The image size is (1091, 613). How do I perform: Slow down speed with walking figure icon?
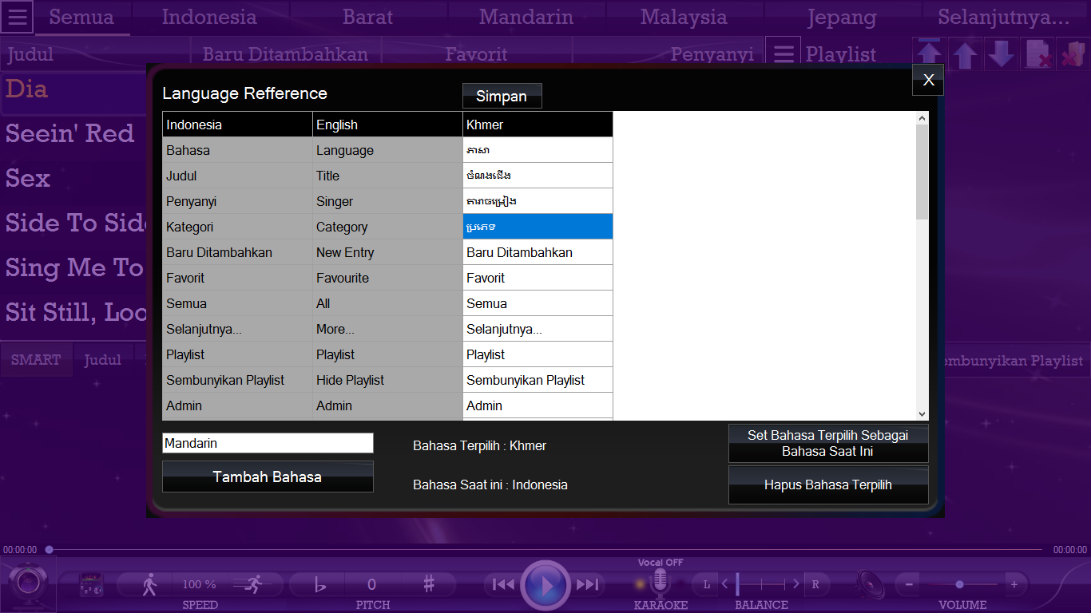tap(149, 585)
